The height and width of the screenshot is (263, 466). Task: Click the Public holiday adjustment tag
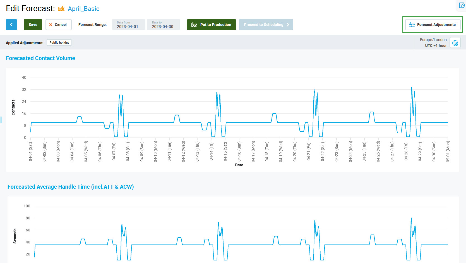(59, 42)
